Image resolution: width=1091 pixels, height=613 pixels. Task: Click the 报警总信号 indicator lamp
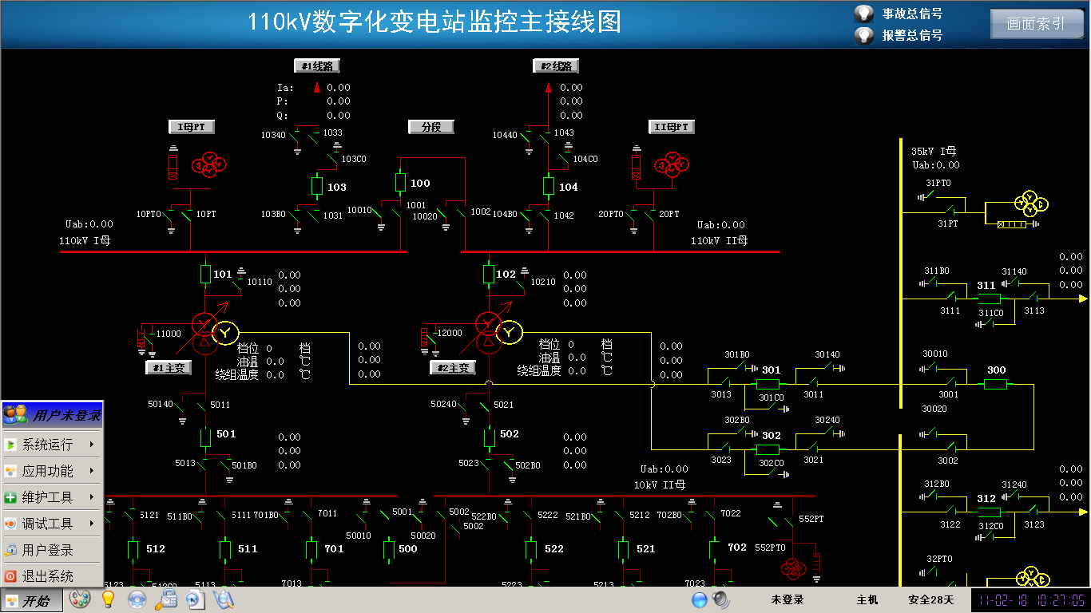point(863,35)
